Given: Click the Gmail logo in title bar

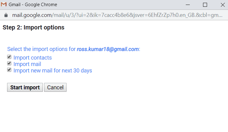Looking at the screenshot, I should [x=4, y=5].
